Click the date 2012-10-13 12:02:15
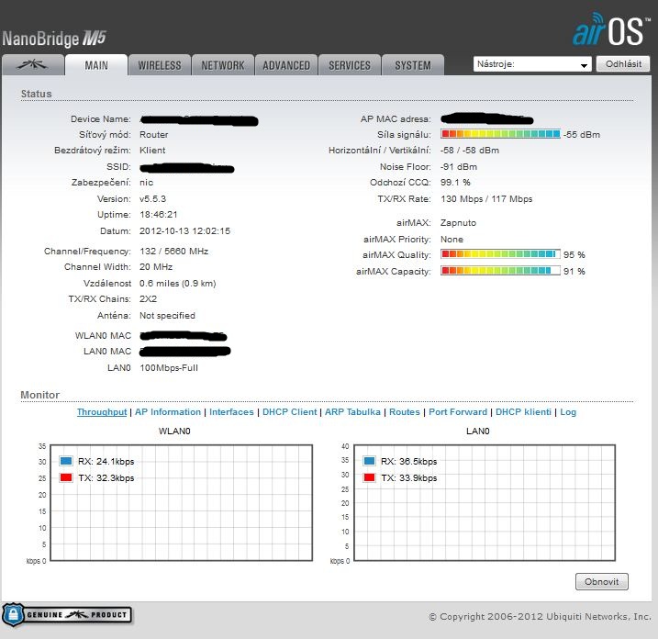The height and width of the screenshot is (639, 658). point(184,231)
